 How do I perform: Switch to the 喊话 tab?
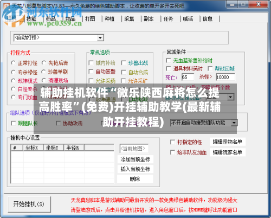click(188, 19)
